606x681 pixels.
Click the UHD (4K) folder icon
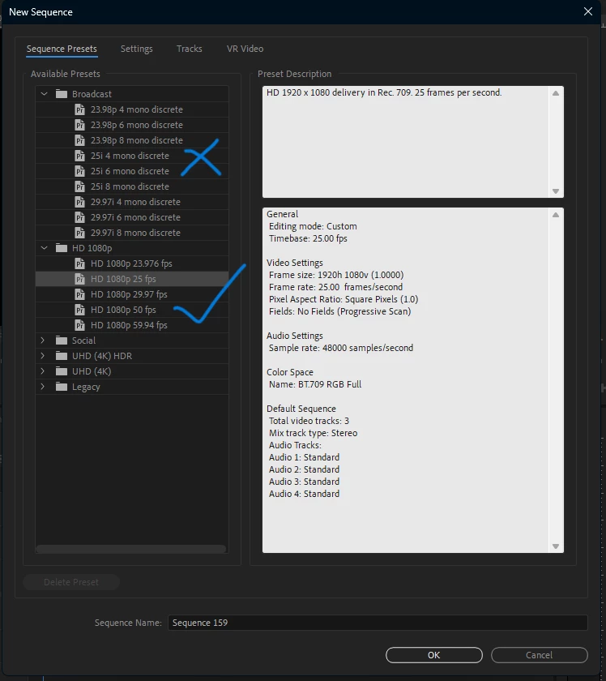(62, 371)
